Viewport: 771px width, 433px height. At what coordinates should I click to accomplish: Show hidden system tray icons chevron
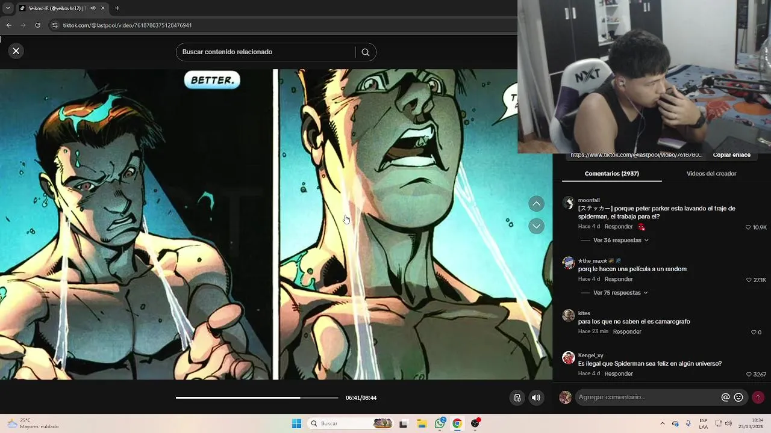pos(663,424)
